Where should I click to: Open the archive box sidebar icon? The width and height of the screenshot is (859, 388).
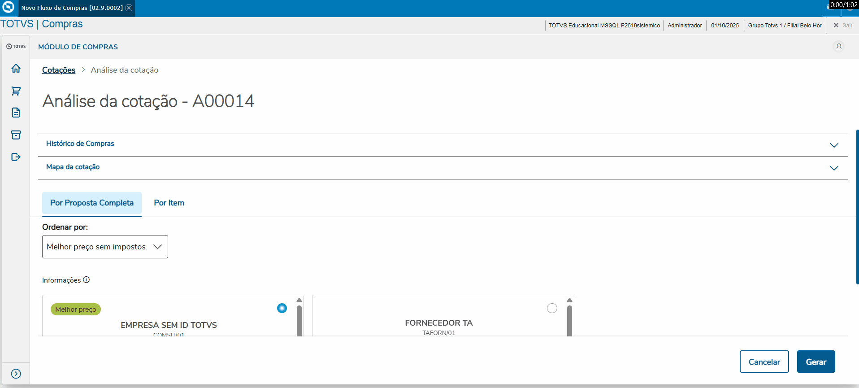coord(16,135)
